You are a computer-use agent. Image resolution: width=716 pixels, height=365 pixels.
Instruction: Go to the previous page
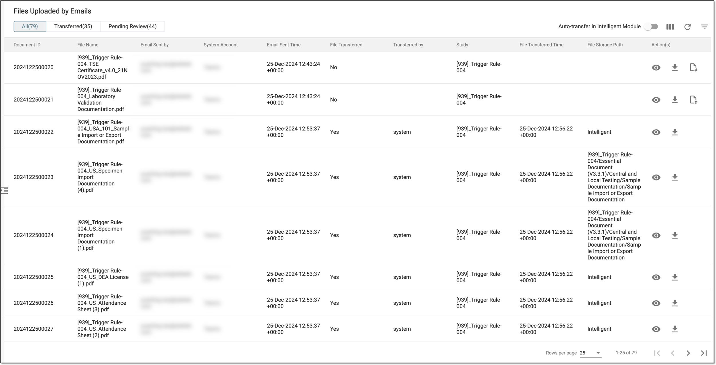[673, 353]
